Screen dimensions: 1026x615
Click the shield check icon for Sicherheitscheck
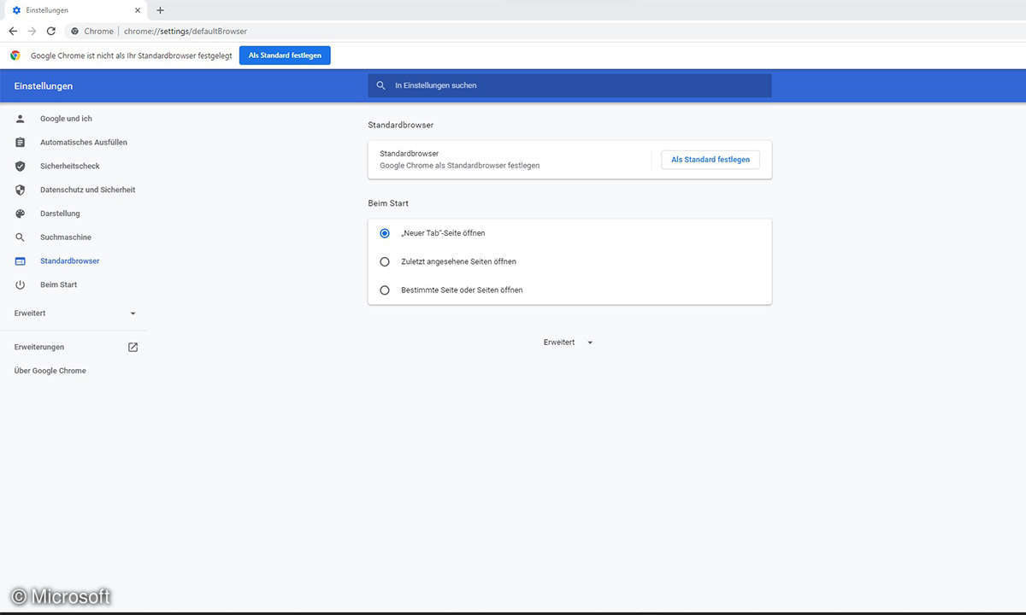pyautogui.click(x=21, y=166)
